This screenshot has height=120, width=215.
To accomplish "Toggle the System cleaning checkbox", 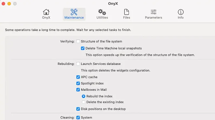I will tap(78, 118).
